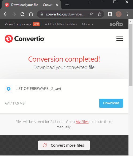Click the blue play icon beside the AVI file
Viewport: 133px width, 156px height.
point(9,89)
